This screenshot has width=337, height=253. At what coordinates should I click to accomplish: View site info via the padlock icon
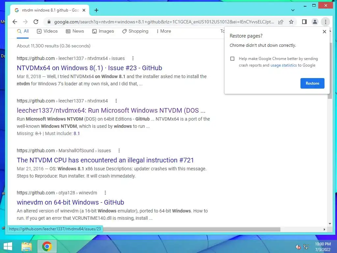(x=49, y=22)
